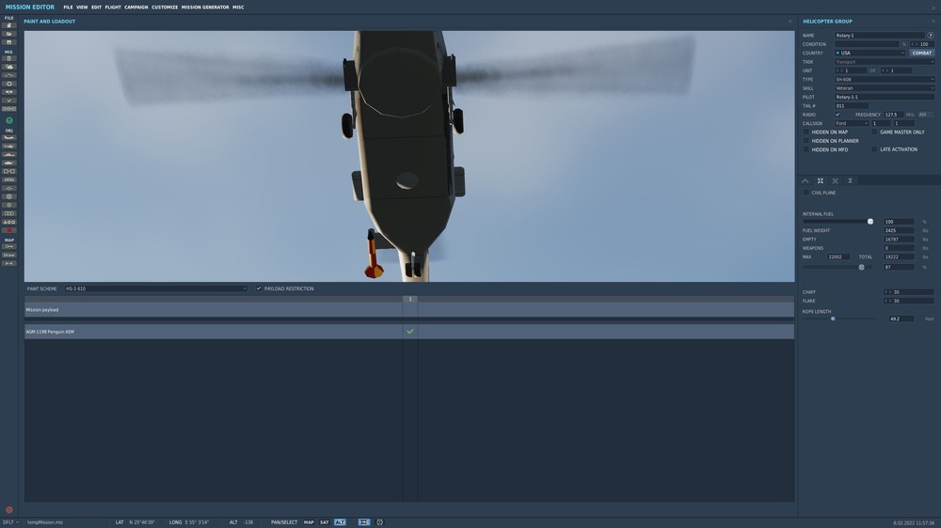This screenshot has height=528, width=941.
Task: Open the MISSION GENERATOR menu
Action: [205, 8]
